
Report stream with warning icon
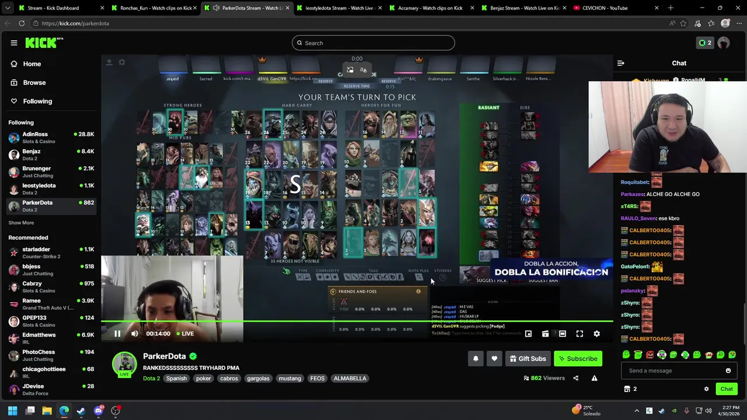point(594,378)
